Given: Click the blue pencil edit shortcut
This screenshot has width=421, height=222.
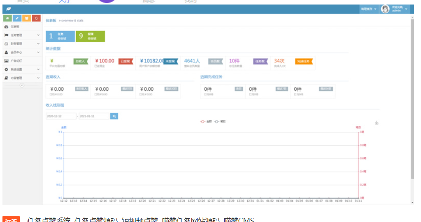Looking at the screenshot, I should [x=17, y=18].
